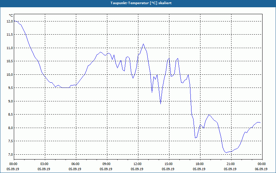The height and width of the screenshot is (173, 276).
Task: Select the '06.09.19' date label
Action: pyautogui.click(x=261, y=169)
